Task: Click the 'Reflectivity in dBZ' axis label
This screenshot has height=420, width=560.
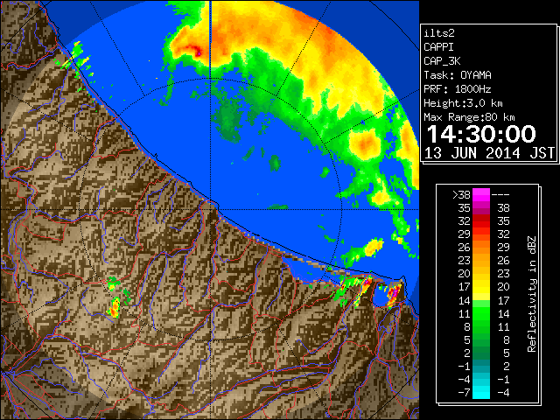Action: pos(532,294)
